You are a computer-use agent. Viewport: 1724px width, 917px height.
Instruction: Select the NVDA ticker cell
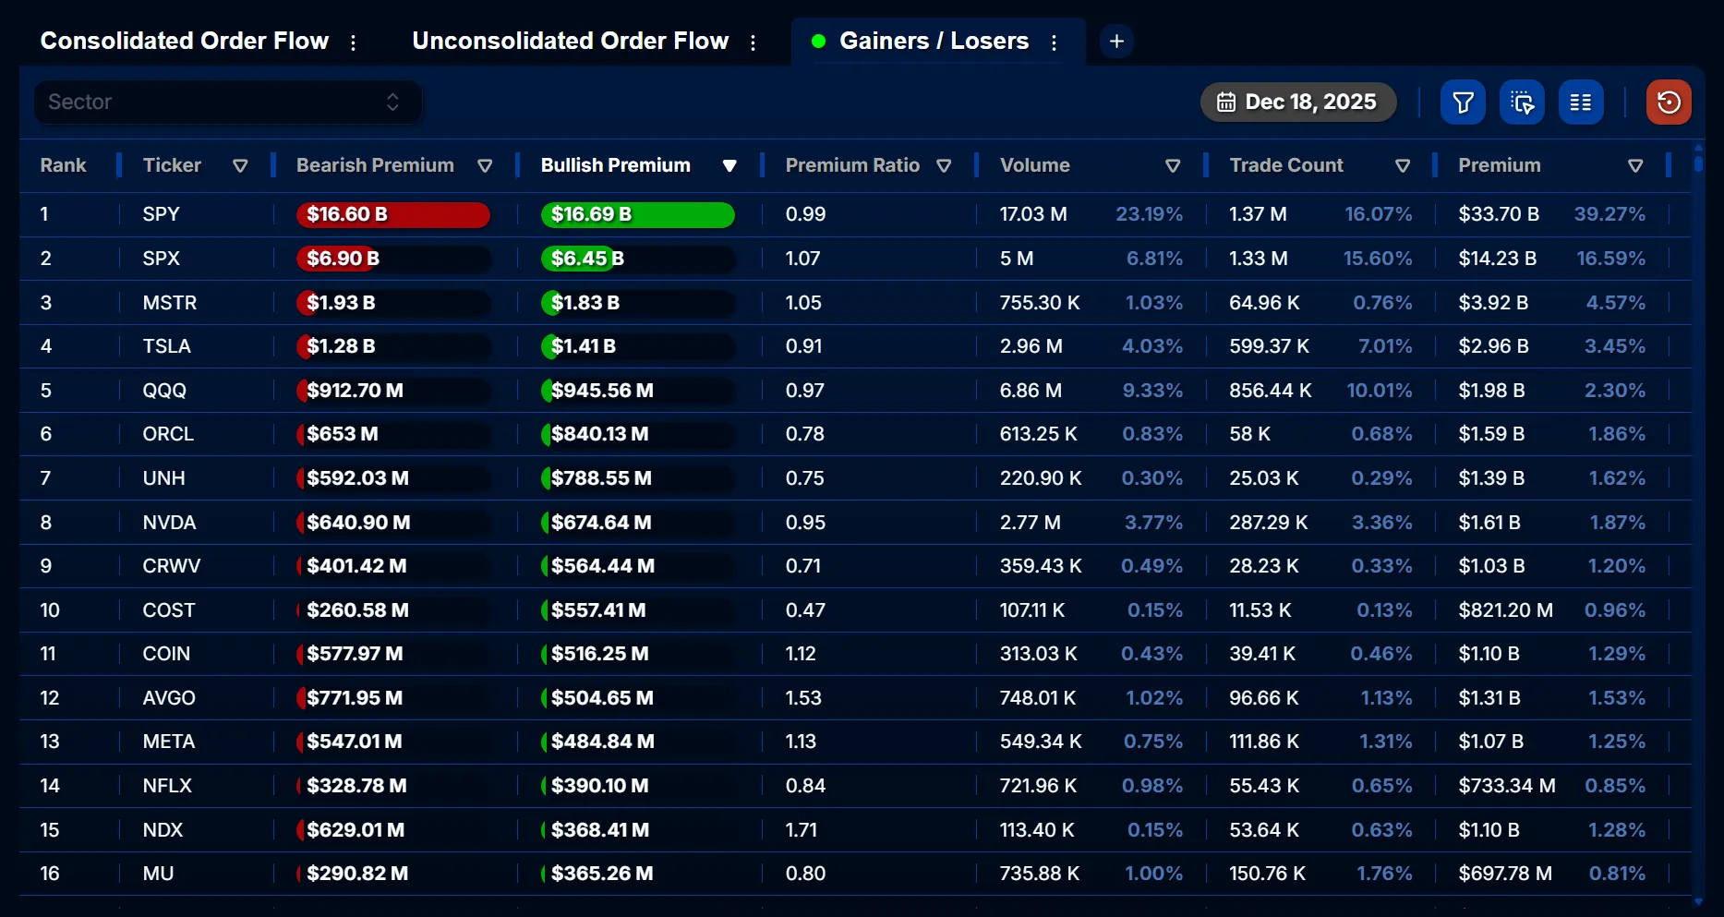coord(169,523)
